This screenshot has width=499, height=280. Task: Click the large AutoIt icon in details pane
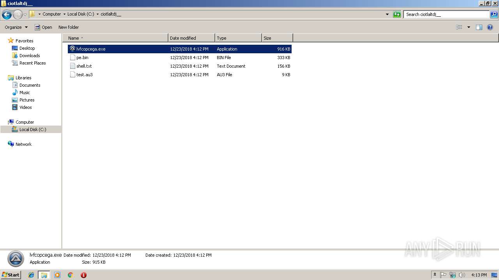click(x=16, y=259)
